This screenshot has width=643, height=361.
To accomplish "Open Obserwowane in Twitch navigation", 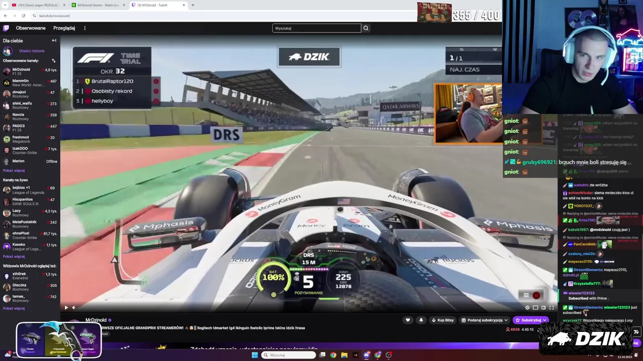I will (31, 28).
